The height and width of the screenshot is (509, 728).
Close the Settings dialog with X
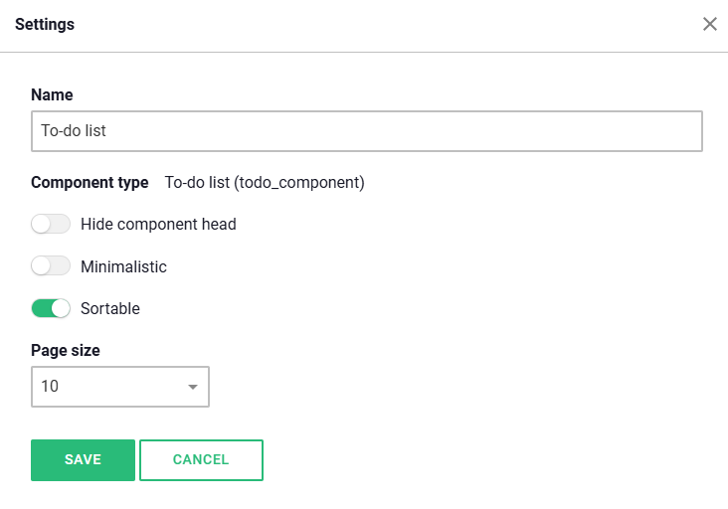coord(710,24)
